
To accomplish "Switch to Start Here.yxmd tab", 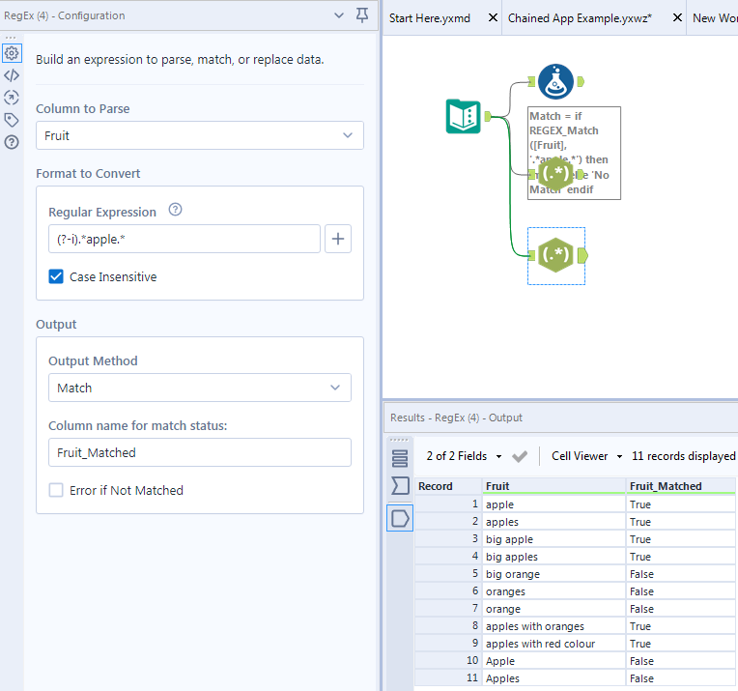I will (430, 18).
